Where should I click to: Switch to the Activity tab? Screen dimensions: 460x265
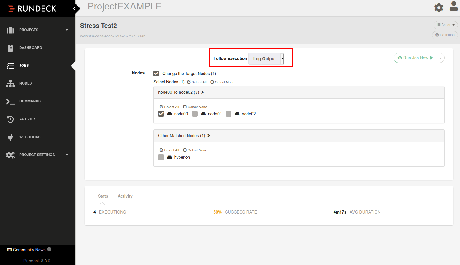pyautogui.click(x=125, y=196)
